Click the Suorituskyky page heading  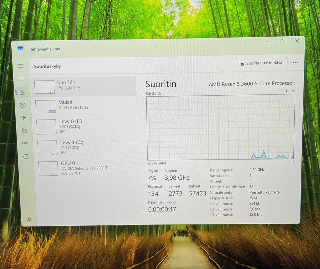[x=47, y=67]
